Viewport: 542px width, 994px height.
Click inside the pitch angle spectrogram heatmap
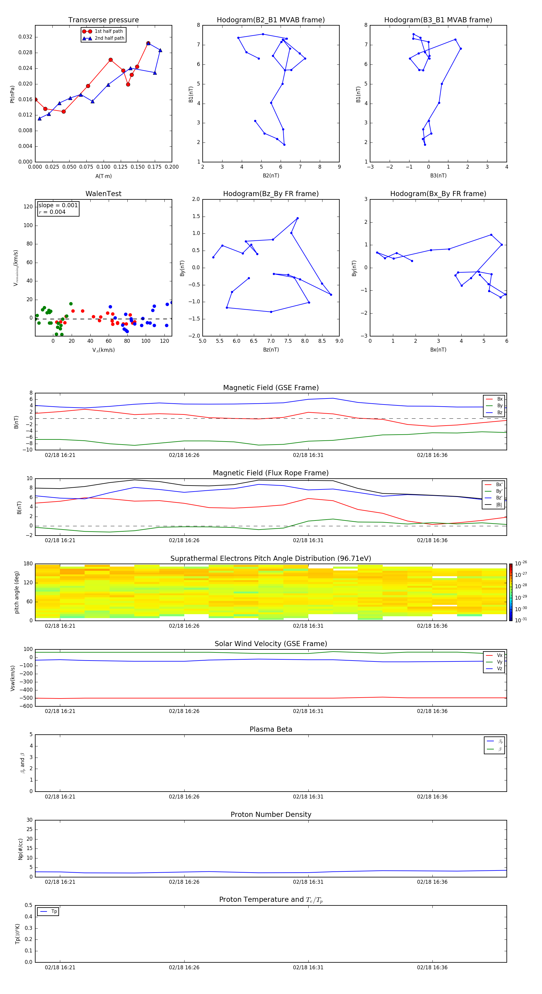click(x=271, y=592)
